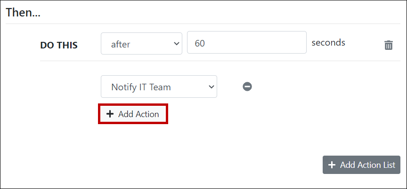Focus the delay field containing 60
This screenshot has width=407, height=189.
tap(246, 44)
